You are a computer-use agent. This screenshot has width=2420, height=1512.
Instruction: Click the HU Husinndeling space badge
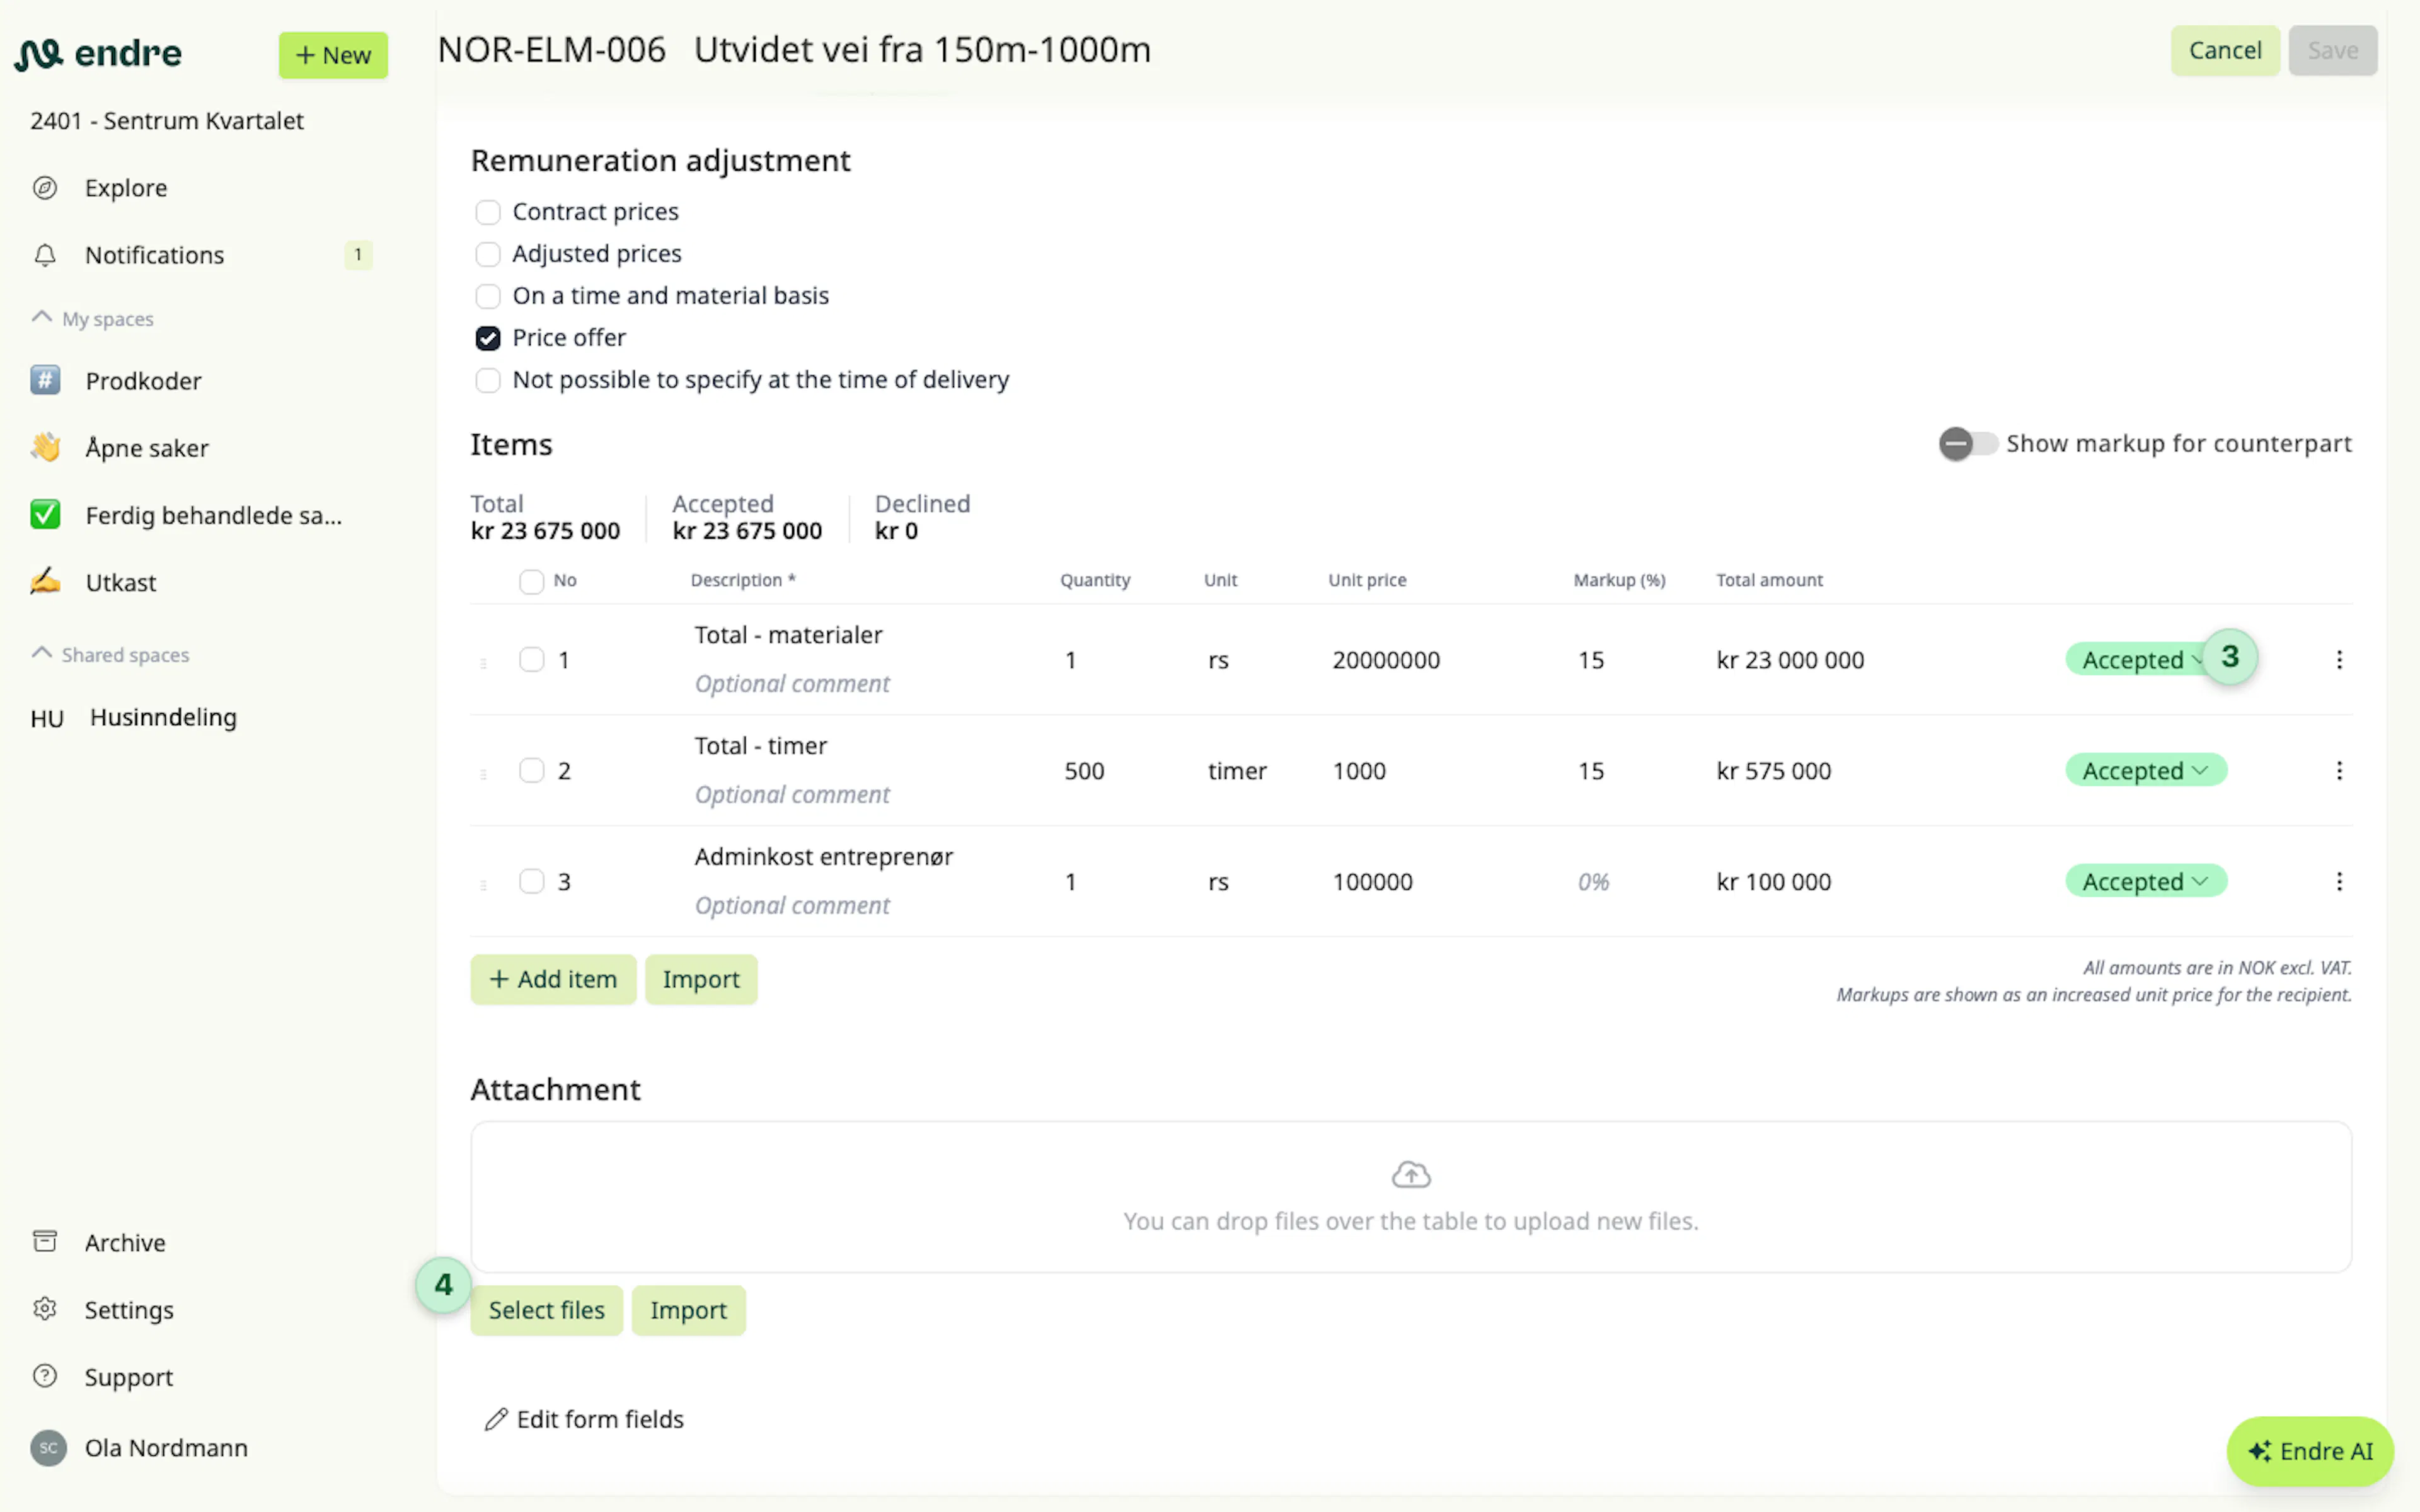(47, 718)
